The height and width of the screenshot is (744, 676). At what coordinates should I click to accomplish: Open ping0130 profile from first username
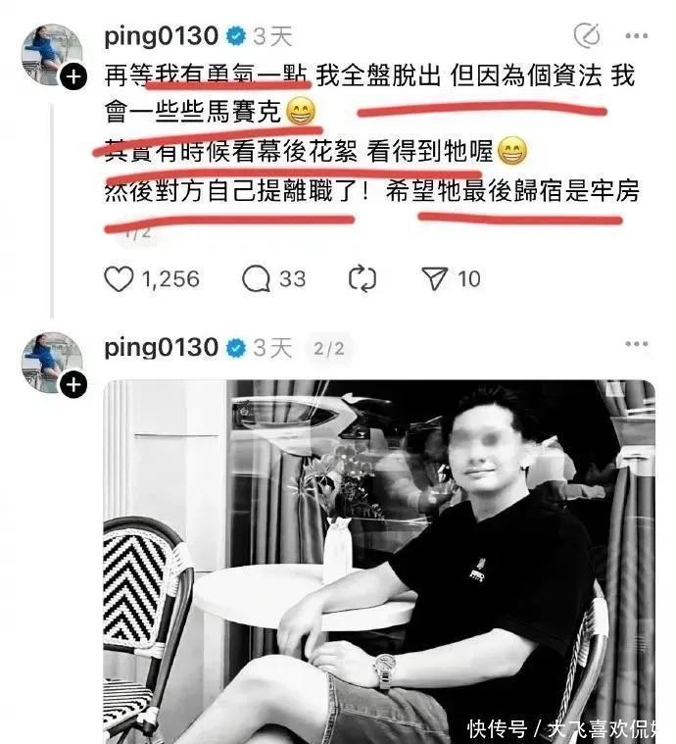coord(161,36)
